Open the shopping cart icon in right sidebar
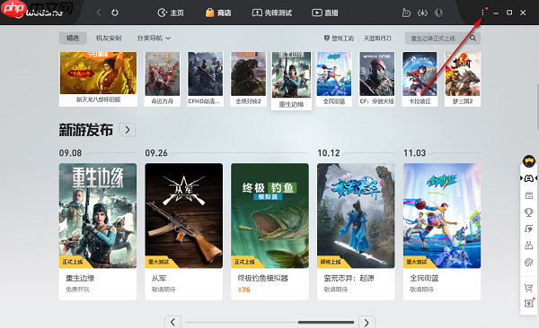The width and height of the screenshot is (539, 328). tap(529, 288)
